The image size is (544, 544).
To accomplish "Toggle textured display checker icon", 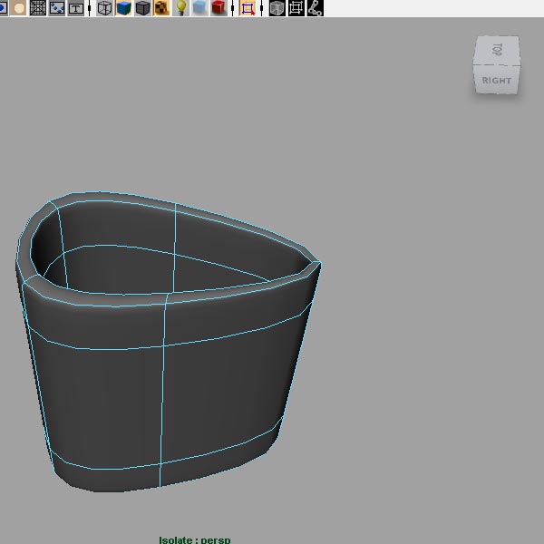I will point(161,7).
